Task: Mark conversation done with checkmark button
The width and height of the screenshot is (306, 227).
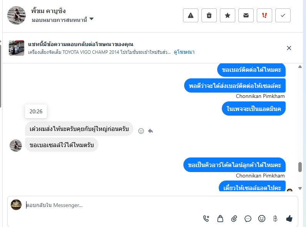Action: 283,15
